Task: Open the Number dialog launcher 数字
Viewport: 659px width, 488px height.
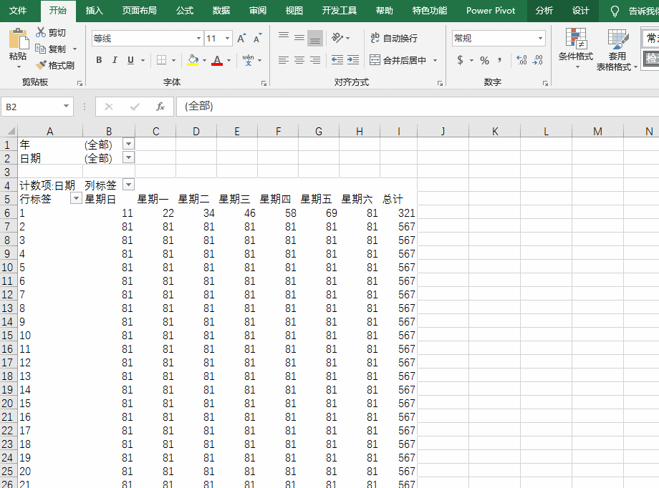Action: [545, 83]
